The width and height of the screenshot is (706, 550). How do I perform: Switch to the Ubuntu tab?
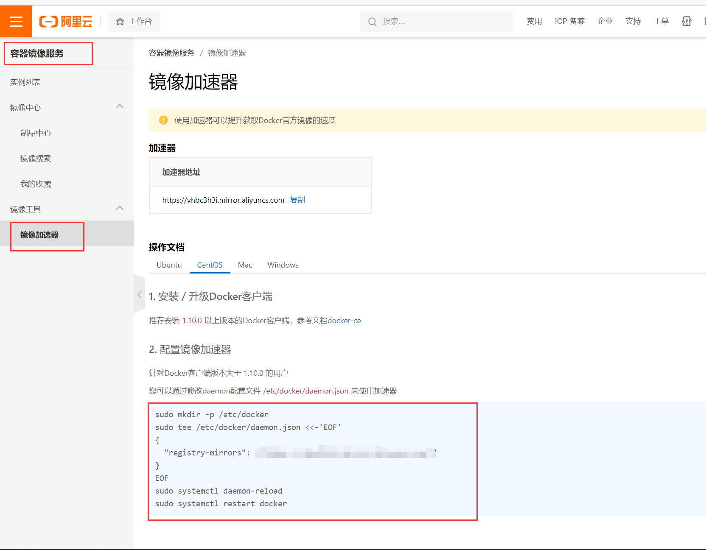pyautogui.click(x=169, y=265)
